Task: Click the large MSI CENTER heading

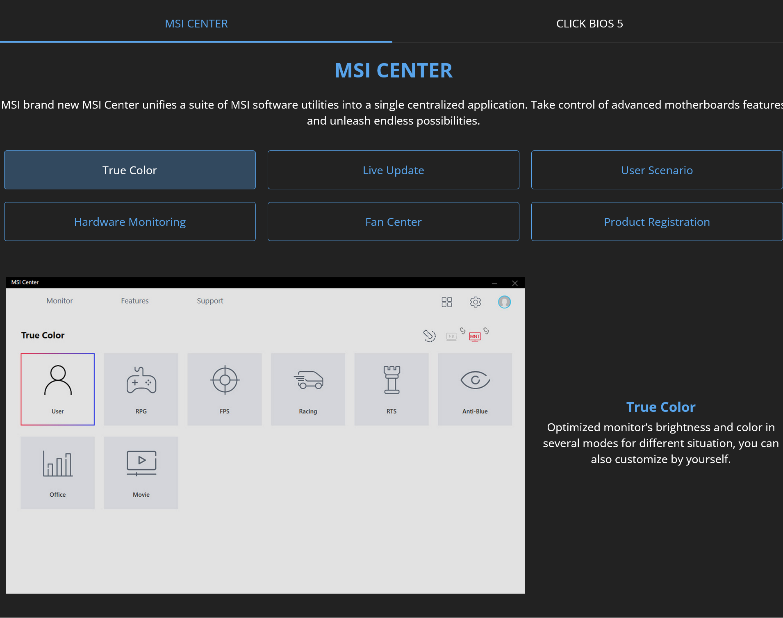Action: point(394,70)
